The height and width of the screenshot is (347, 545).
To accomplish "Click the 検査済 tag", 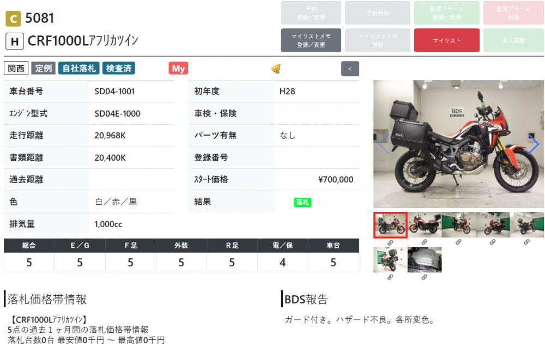I will click(118, 68).
